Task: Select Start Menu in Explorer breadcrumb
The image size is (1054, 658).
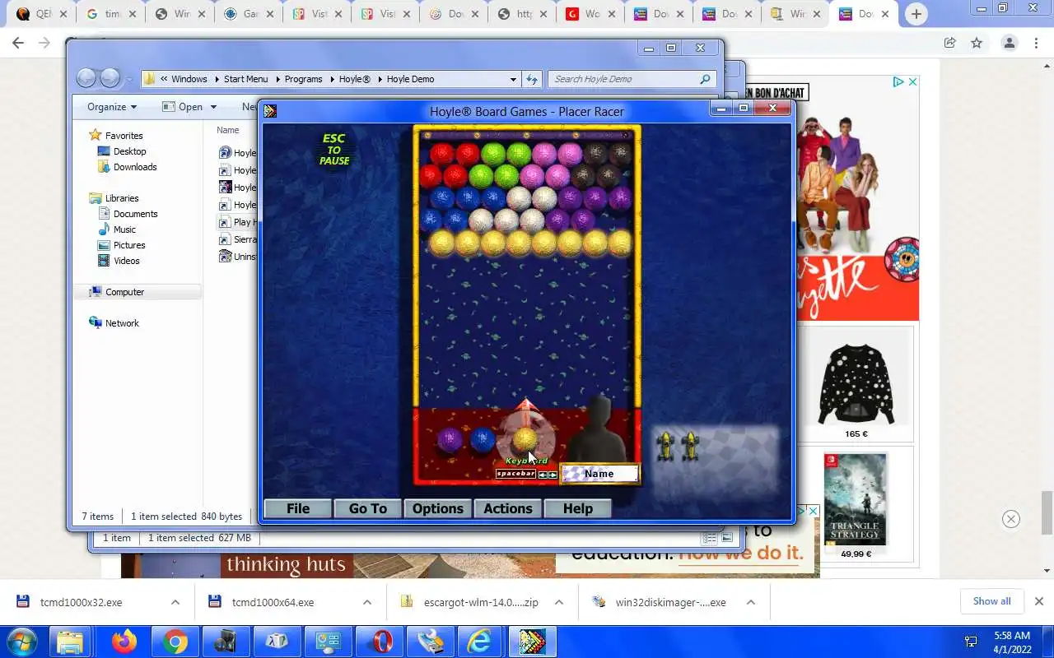Action: tap(245, 79)
